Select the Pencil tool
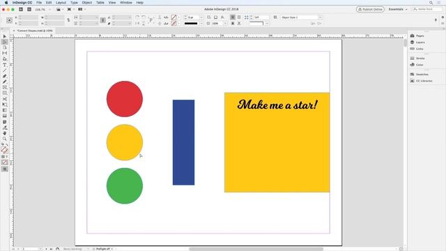 [x=5, y=82]
